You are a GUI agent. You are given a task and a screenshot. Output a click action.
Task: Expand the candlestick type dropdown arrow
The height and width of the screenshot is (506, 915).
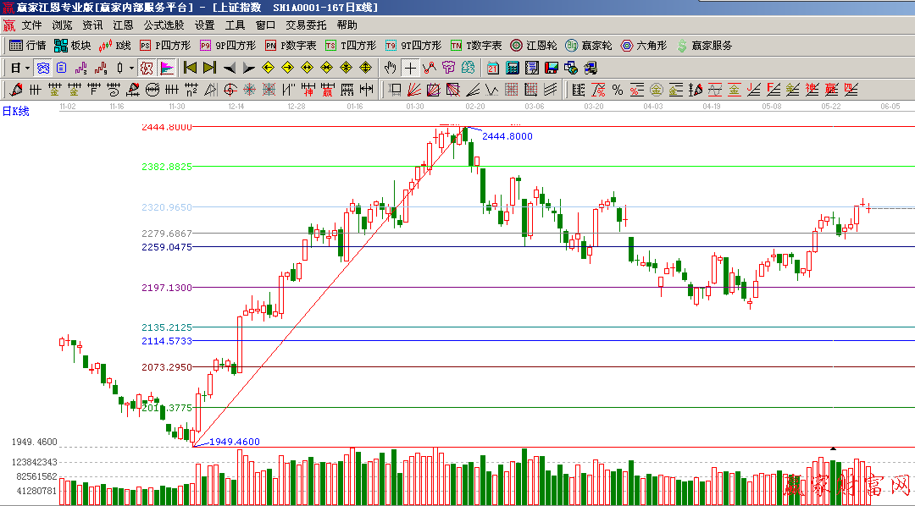(131, 68)
